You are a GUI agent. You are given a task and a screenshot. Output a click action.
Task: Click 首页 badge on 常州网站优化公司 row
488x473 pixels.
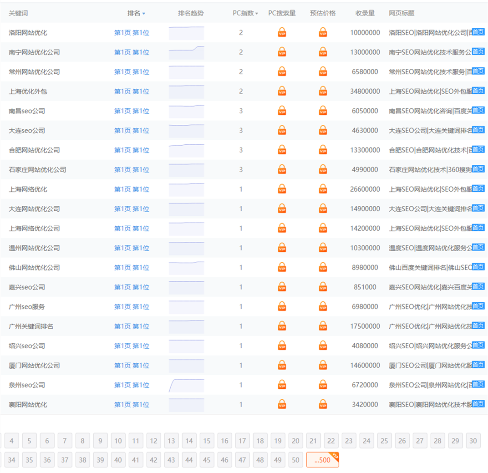point(478,71)
